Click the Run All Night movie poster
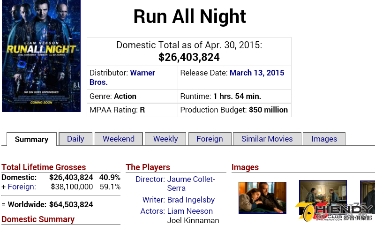375x225 pixels. click(41, 56)
